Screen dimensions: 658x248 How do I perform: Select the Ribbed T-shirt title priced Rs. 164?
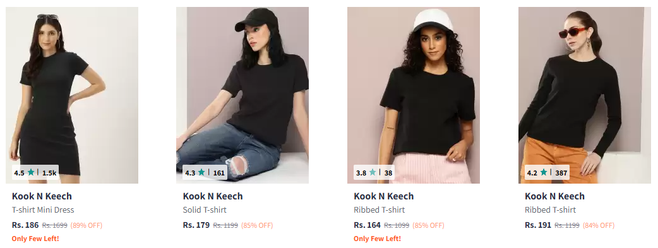coord(380,210)
